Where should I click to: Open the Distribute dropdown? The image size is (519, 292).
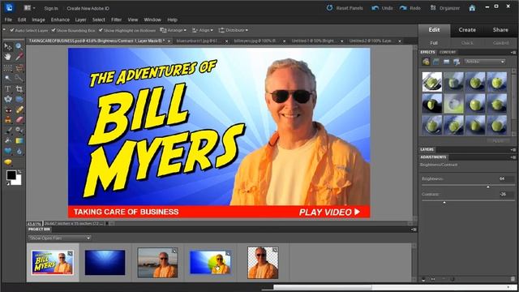(x=234, y=30)
